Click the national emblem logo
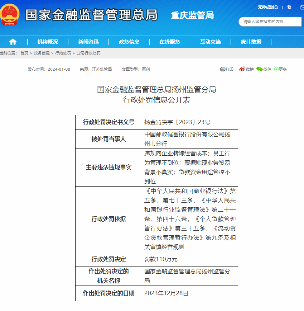 point(10,15)
